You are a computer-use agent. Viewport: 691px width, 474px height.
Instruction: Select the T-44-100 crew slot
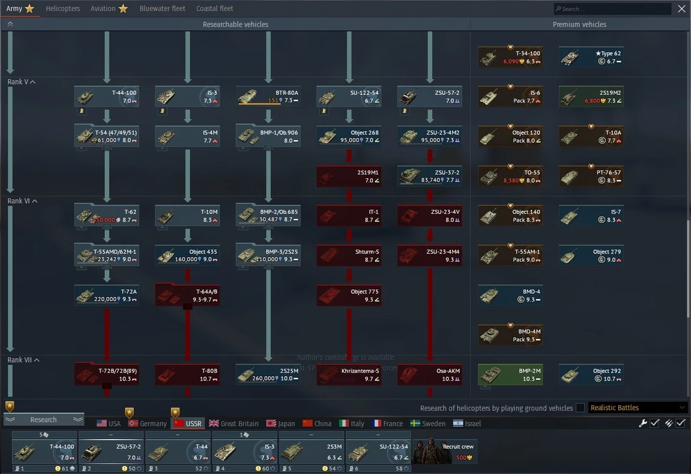[44, 451]
